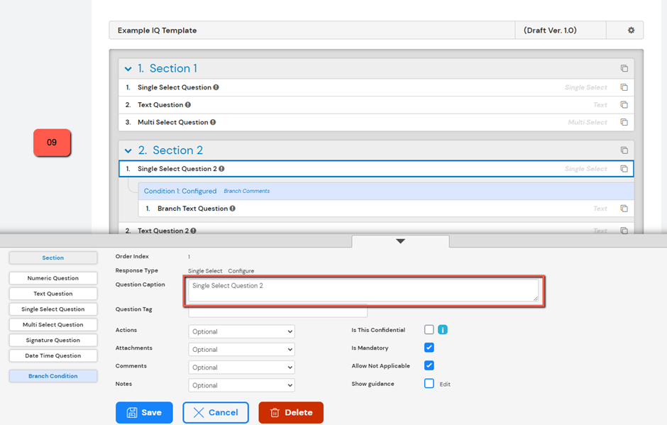Click the blue info icon near Is This Confidential

pyautogui.click(x=443, y=330)
